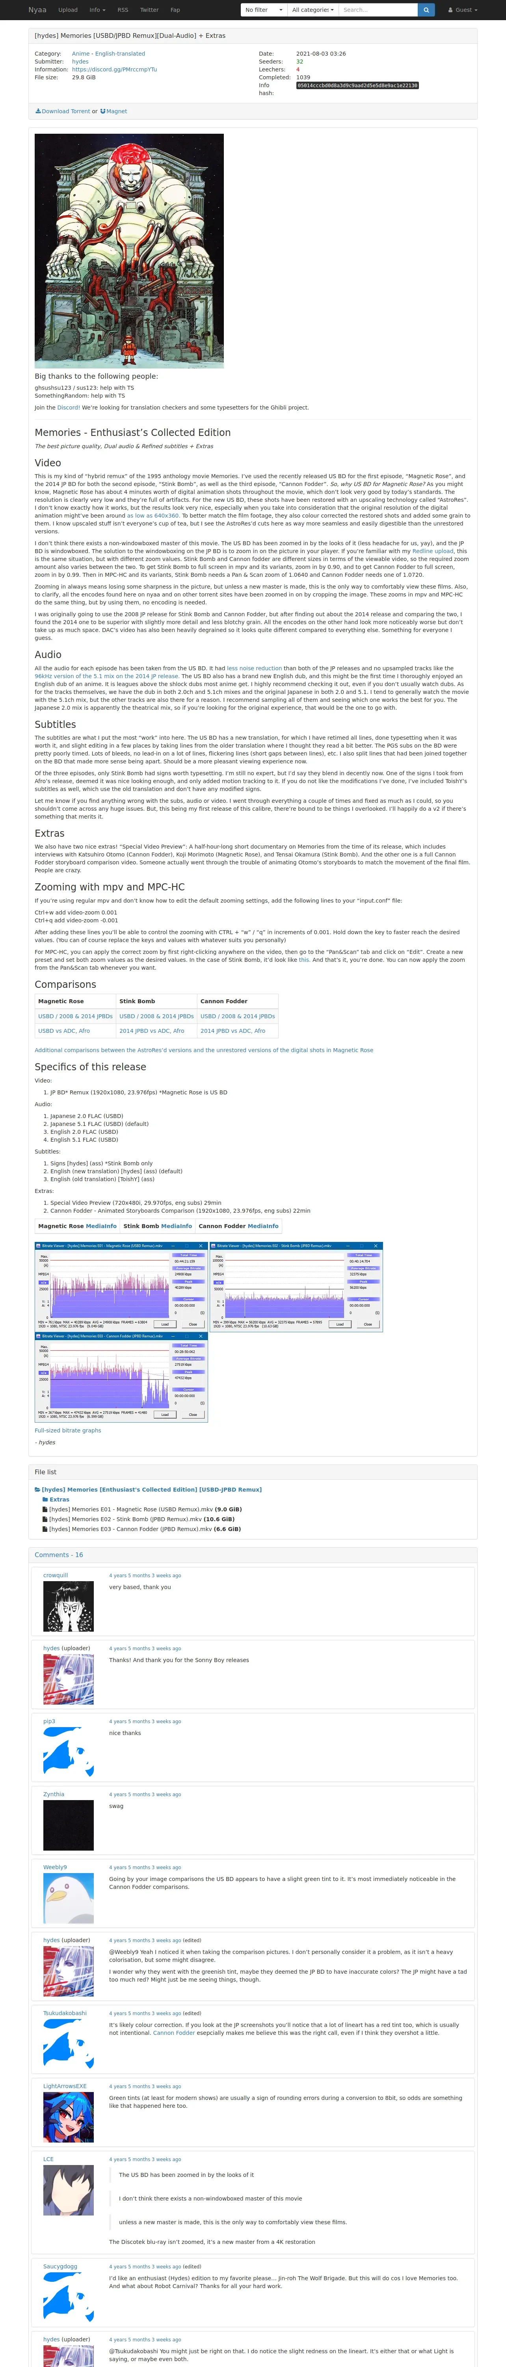Open Cannon Fodder MediaInfo
This screenshot has height=2367, width=506.
pyautogui.click(x=262, y=1226)
